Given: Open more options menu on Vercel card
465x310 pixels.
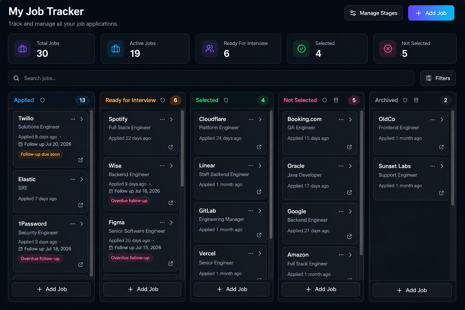Looking at the screenshot, I should click(x=251, y=253).
